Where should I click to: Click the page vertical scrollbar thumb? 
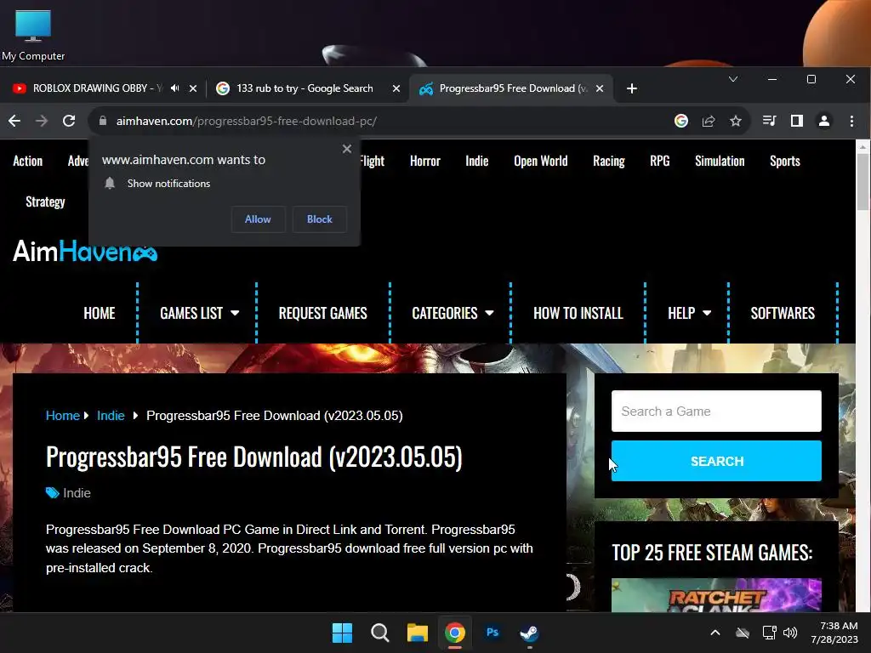click(862, 181)
